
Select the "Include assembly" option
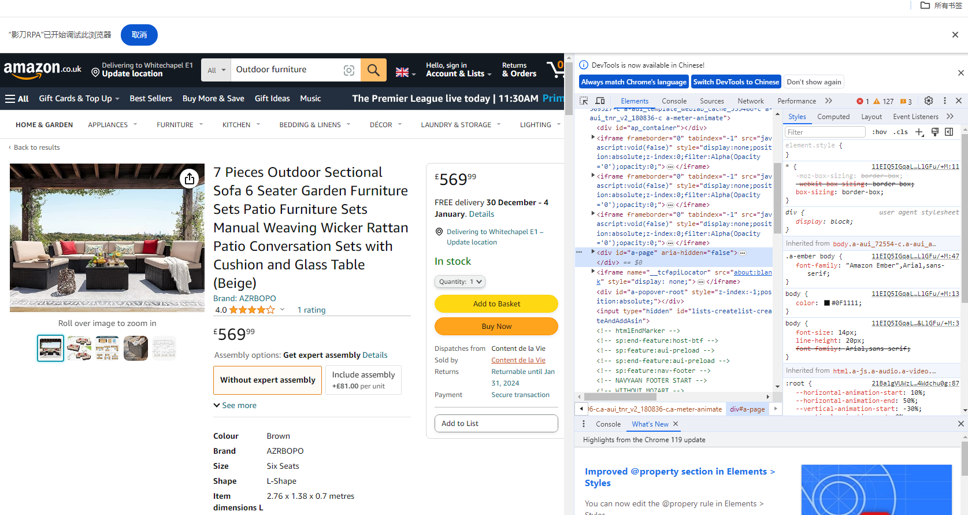pos(363,380)
